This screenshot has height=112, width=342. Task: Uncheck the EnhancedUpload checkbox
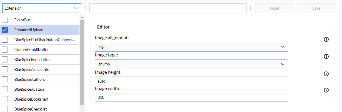[x=5, y=30]
